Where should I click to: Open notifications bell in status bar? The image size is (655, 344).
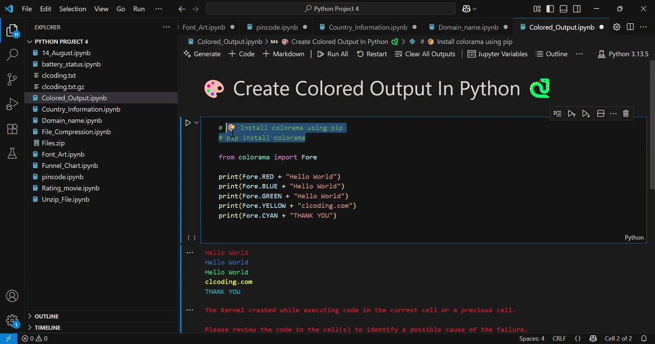click(x=644, y=339)
